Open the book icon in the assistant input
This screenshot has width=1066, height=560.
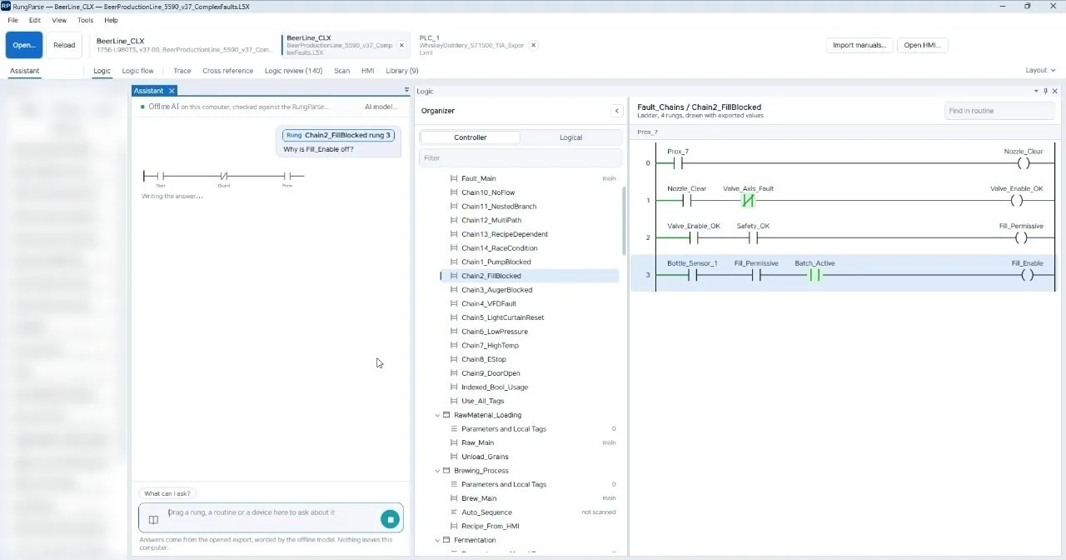pyautogui.click(x=153, y=519)
